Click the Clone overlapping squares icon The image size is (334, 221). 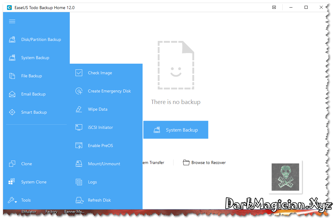click(12, 164)
